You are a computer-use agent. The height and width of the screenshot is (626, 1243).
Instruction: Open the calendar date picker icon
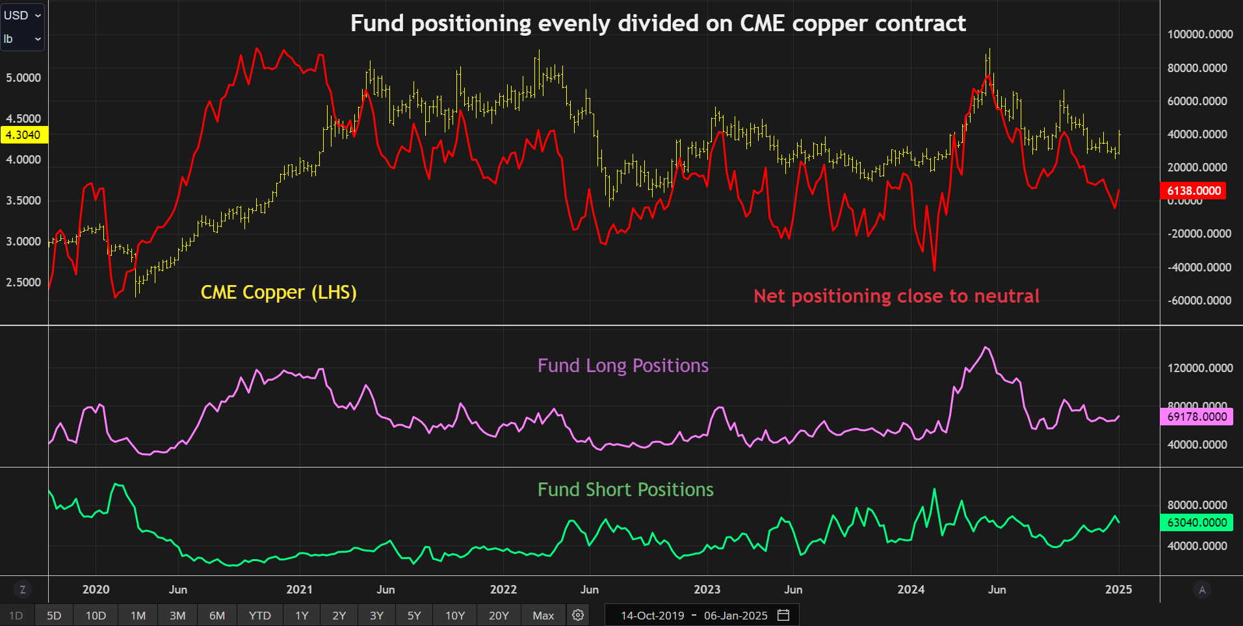pos(783,615)
